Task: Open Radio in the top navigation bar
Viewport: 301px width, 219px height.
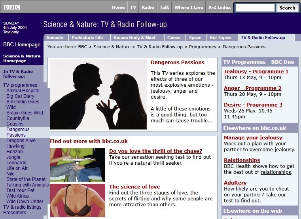Action: click(148, 7)
